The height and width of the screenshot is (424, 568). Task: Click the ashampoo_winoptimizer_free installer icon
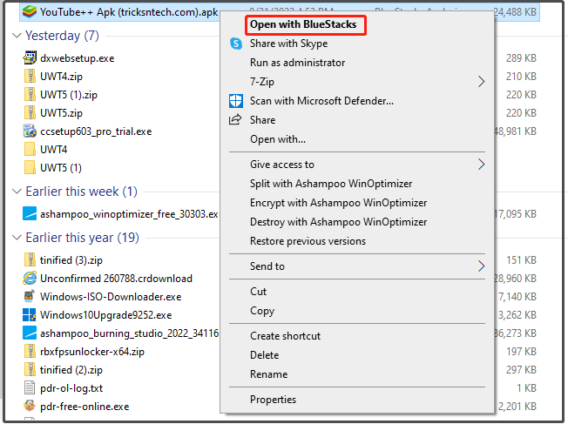point(30,213)
